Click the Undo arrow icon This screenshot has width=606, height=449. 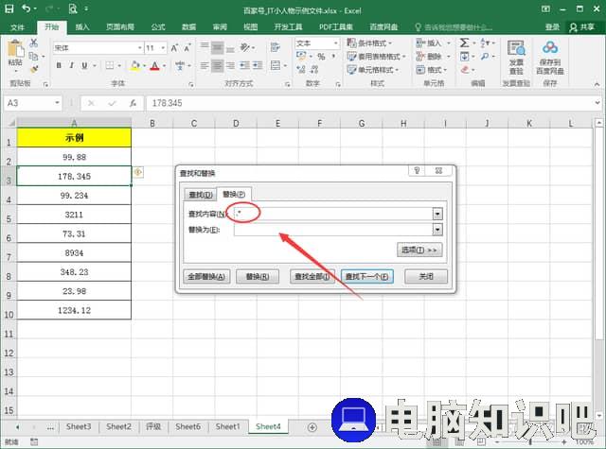[26, 9]
